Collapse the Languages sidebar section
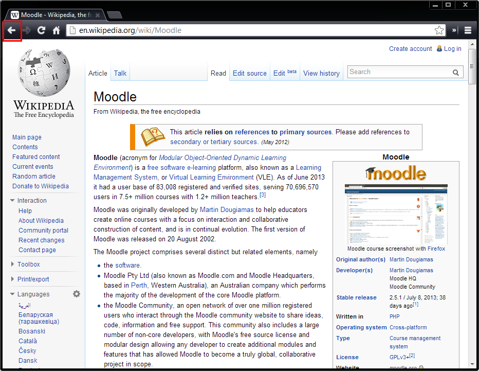This screenshot has width=479, height=371. tap(12, 294)
